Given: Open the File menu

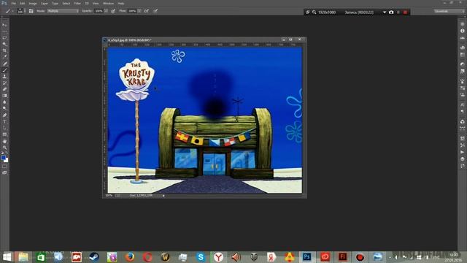Looking at the screenshot, I should point(13,3).
